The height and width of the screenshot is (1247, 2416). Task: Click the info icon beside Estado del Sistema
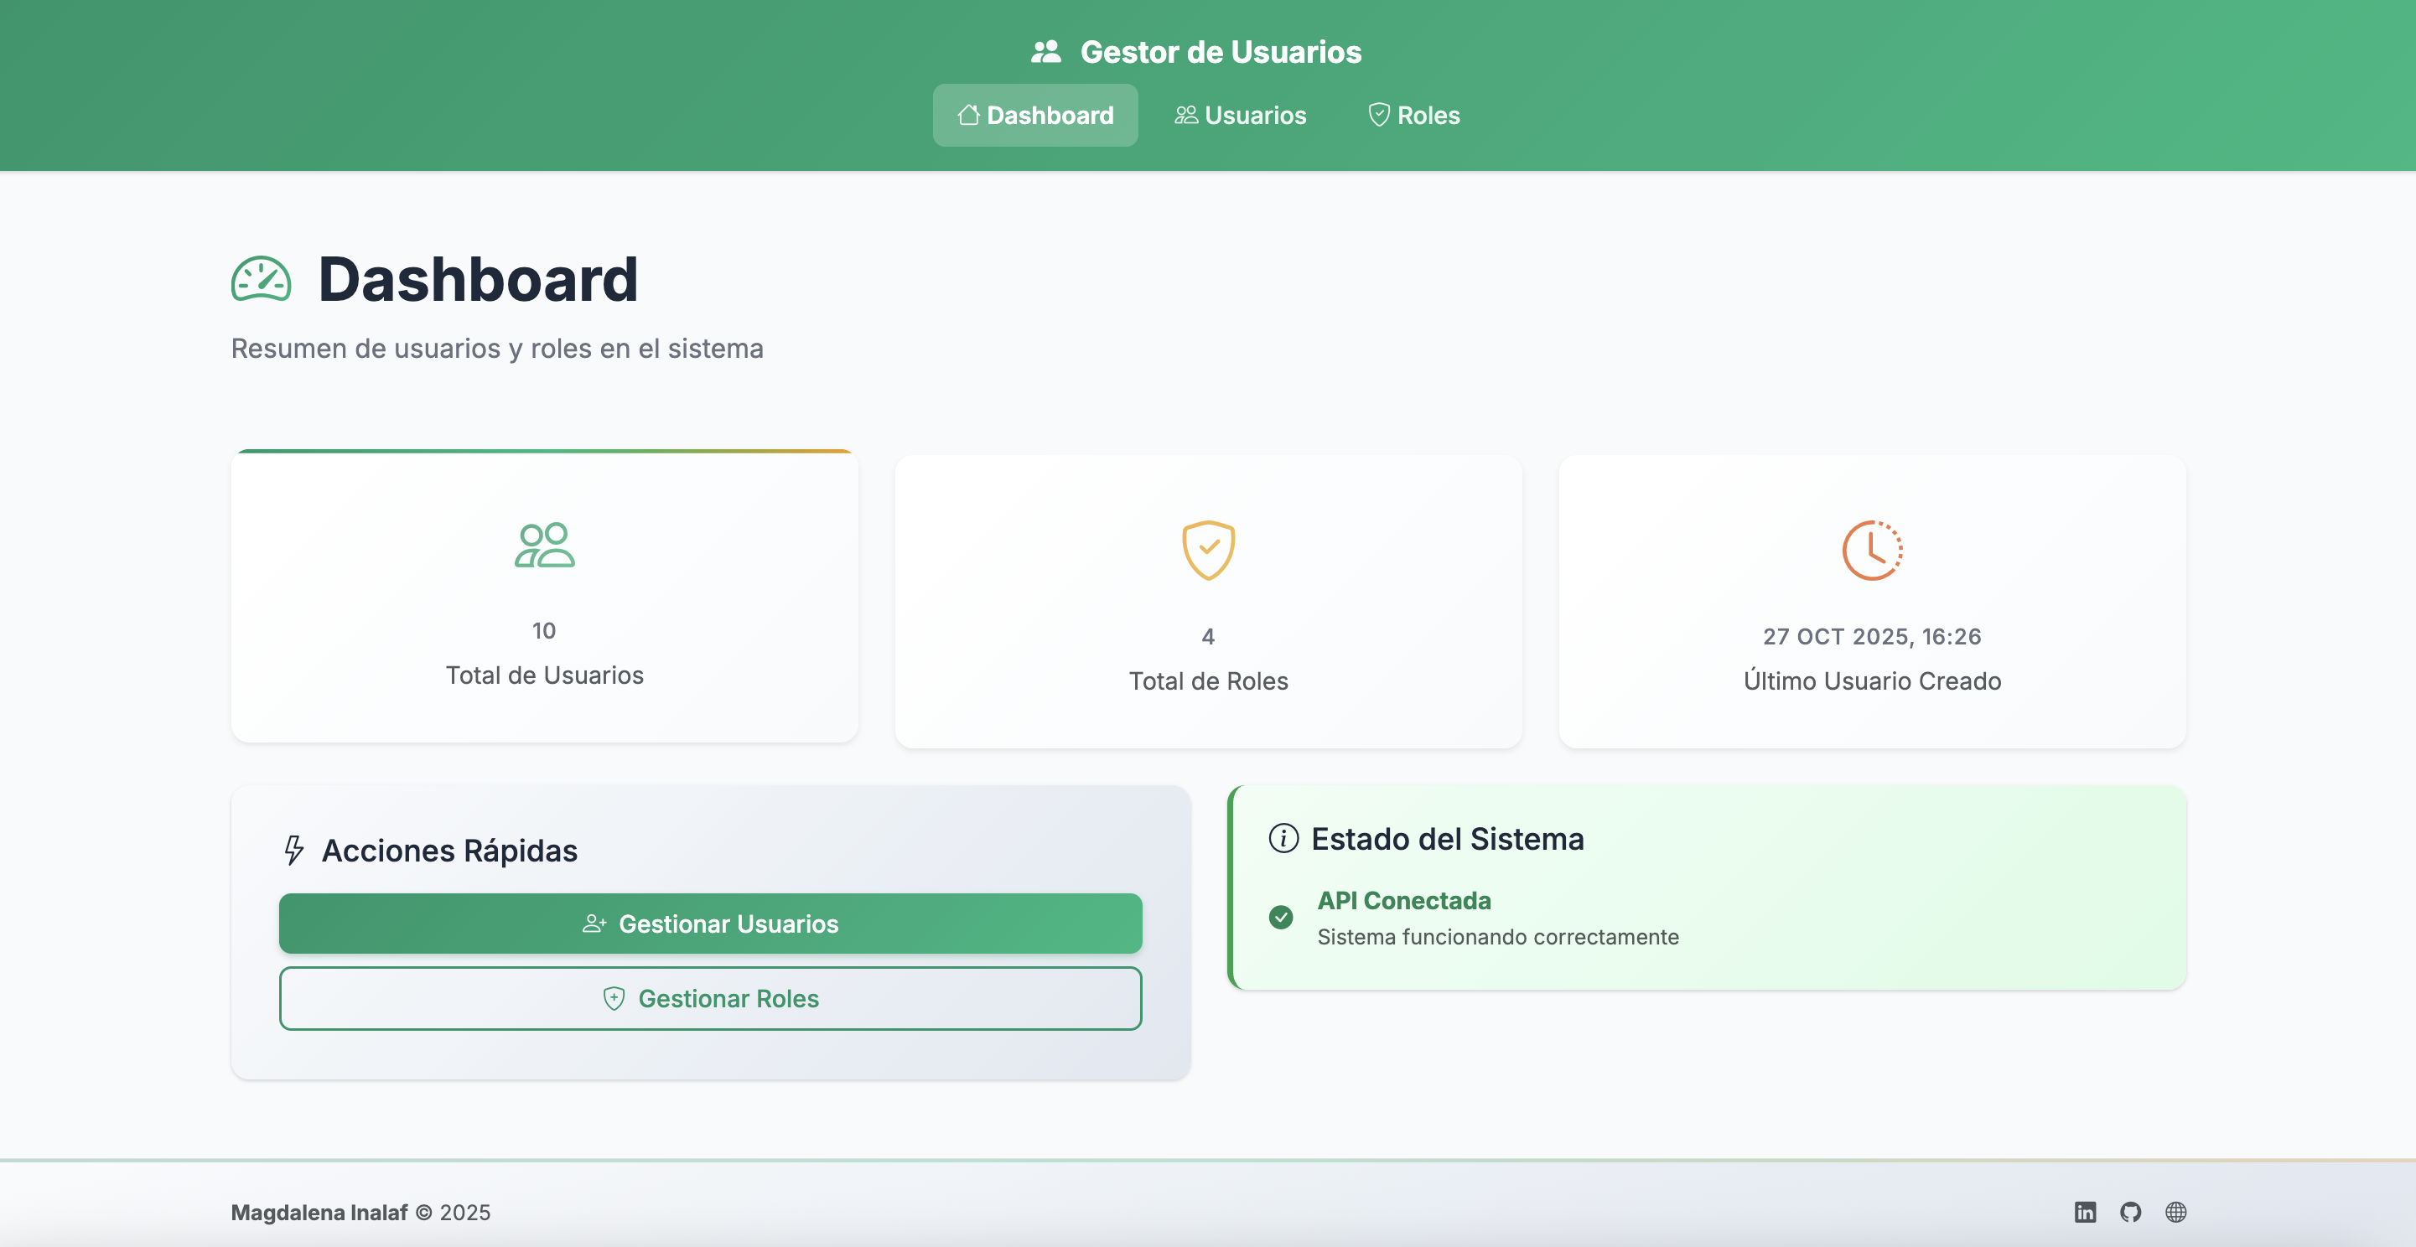click(1281, 838)
